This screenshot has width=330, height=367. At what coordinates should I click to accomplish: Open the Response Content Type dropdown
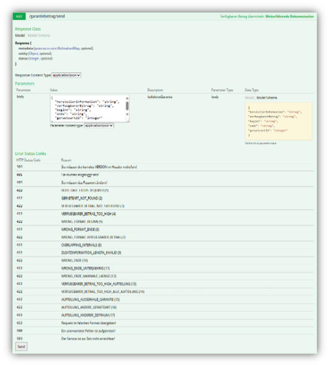pyautogui.click(x=66, y=75)
